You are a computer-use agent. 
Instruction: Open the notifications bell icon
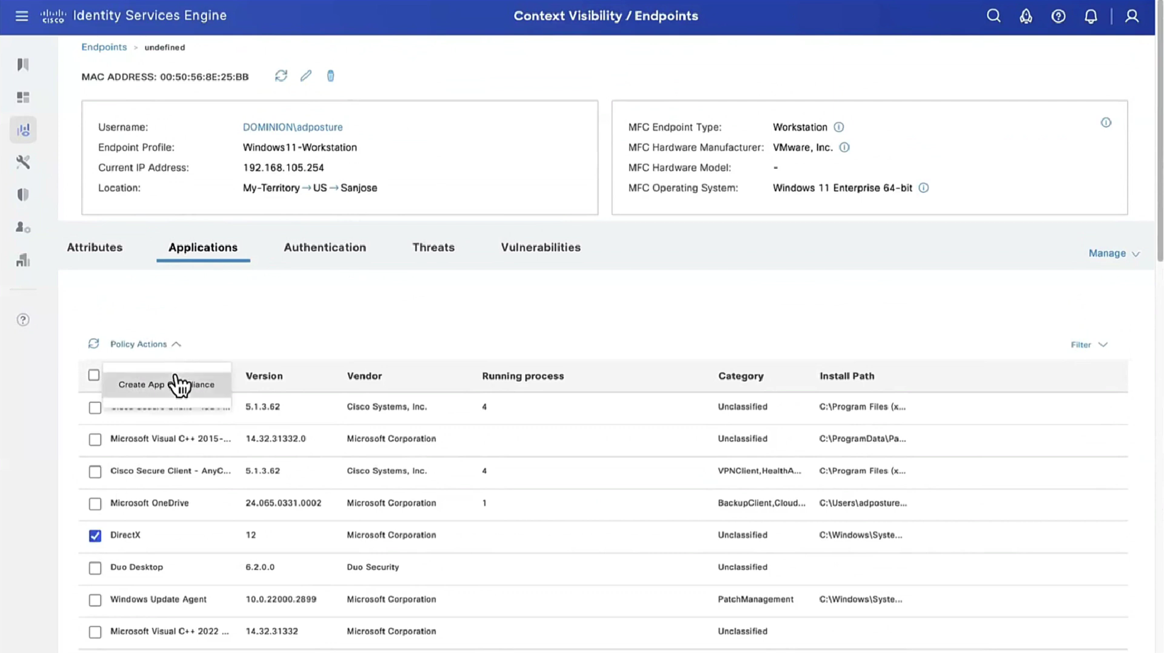(1090, 16)
